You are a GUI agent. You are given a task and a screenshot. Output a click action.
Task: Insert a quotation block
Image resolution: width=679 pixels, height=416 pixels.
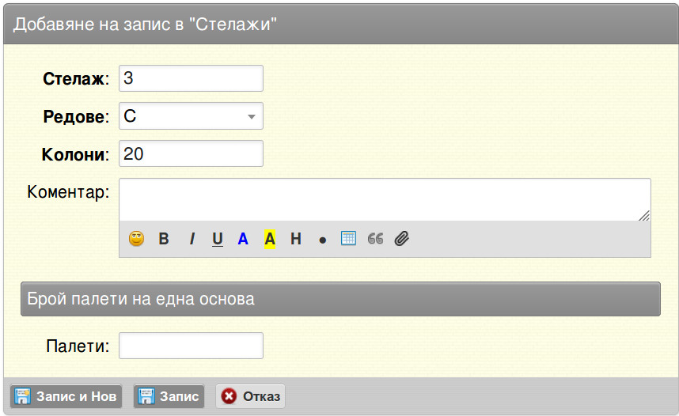click(375, 239)
